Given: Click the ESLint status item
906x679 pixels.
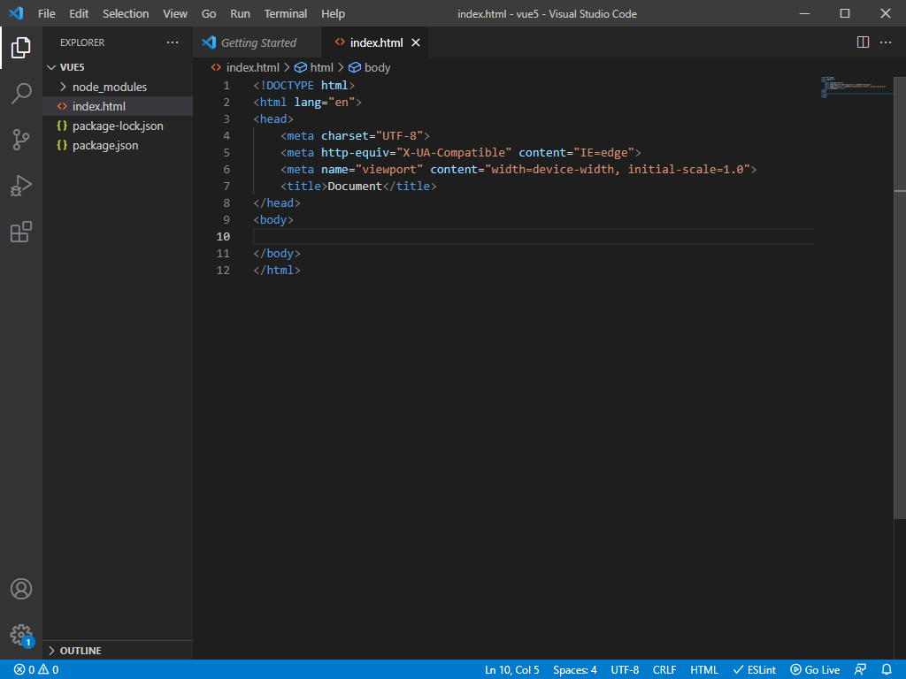Looking at the screenshot, I should (755, 670).
